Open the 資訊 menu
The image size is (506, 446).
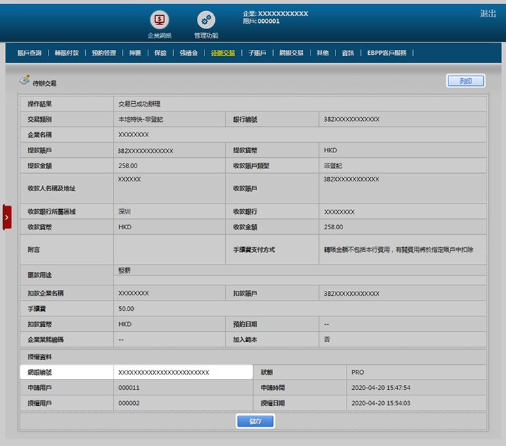[x=348, y=53]
